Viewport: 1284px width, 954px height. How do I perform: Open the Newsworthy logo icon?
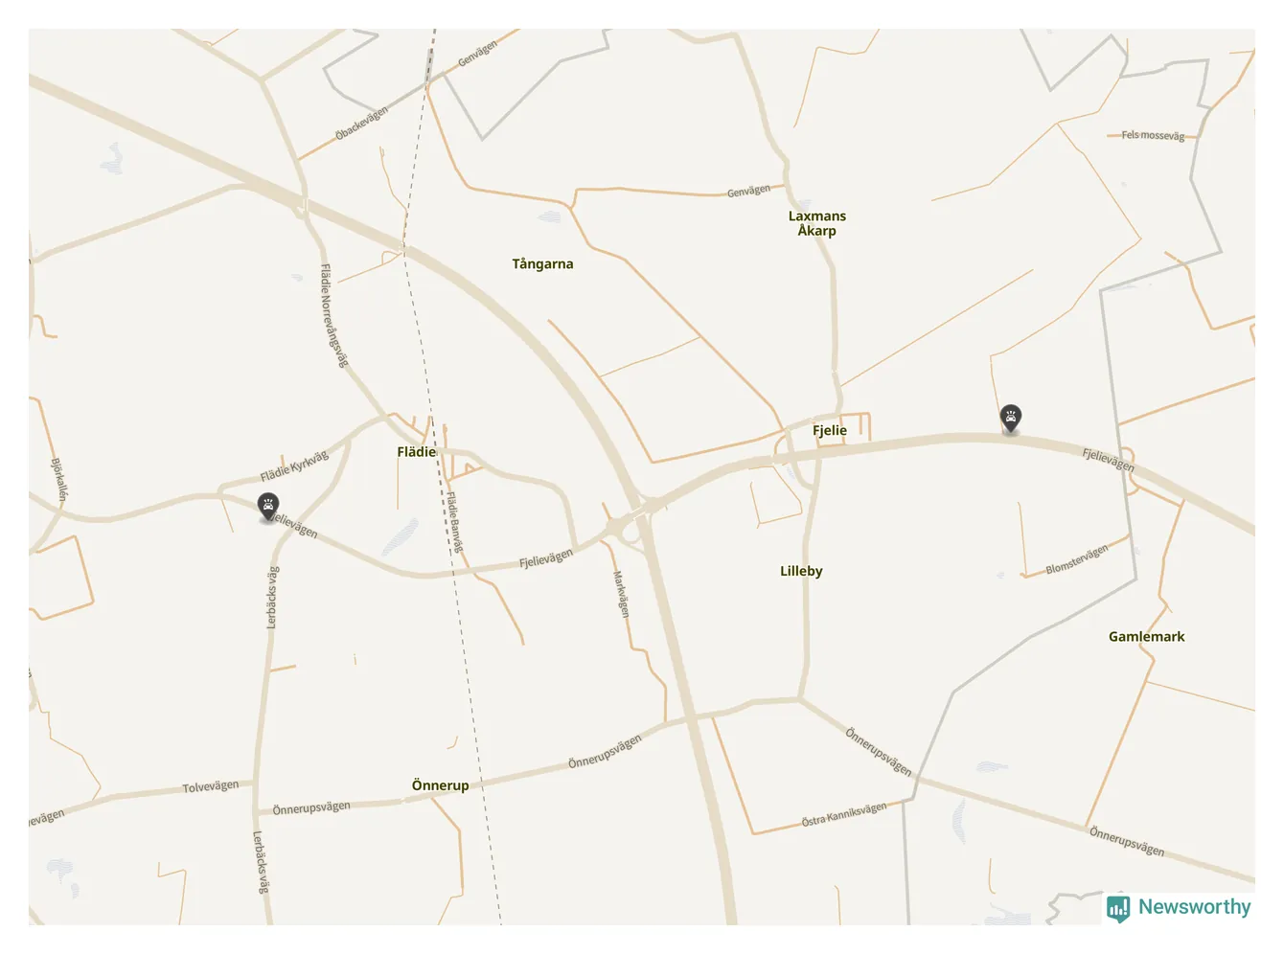[x=1117, y=908]
